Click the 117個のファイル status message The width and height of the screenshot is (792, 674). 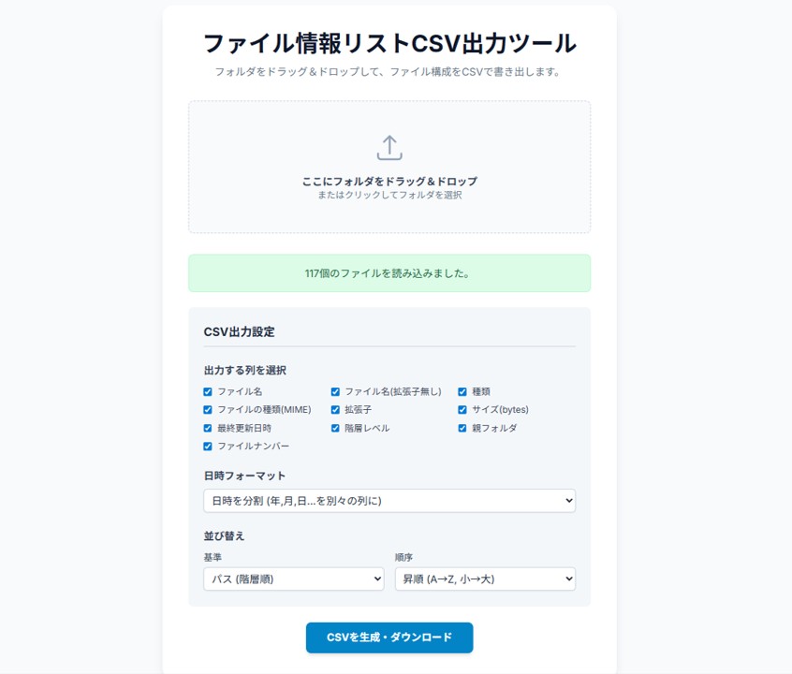coord(389,273)
